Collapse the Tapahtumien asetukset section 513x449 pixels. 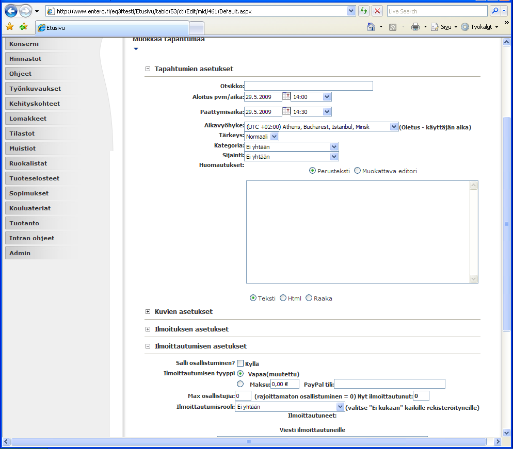148,69
